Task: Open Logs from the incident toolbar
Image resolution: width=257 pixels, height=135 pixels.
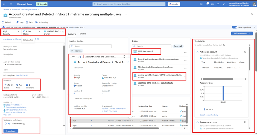Action: (x=20, y=22)
